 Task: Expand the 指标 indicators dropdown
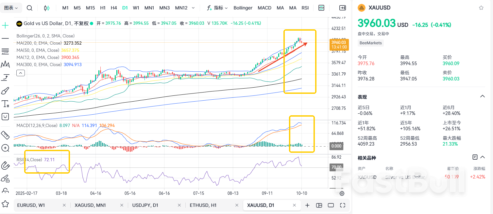click(x=218, y=7)
